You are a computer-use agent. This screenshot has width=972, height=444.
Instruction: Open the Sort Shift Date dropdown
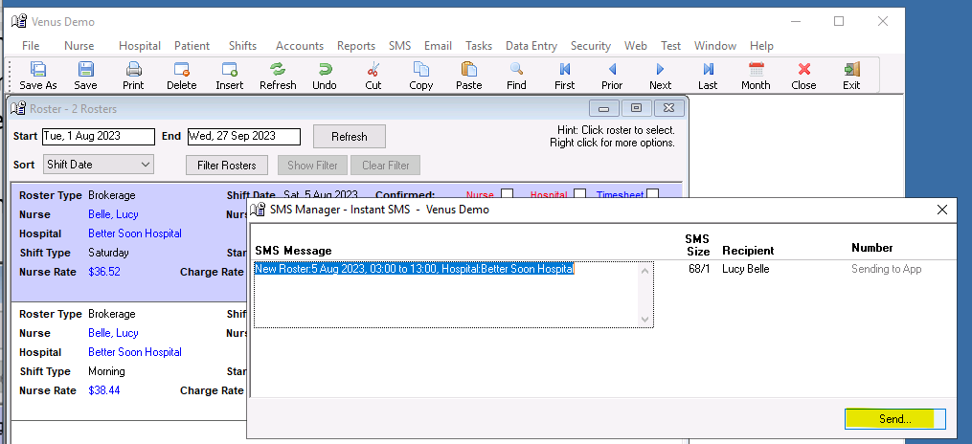(99, 165)
